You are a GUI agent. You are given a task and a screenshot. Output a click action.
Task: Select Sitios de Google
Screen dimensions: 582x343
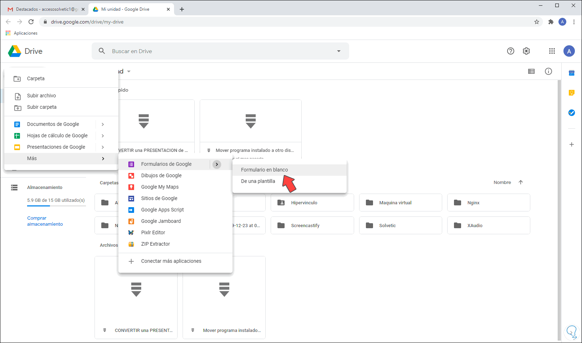pos(175,198)
